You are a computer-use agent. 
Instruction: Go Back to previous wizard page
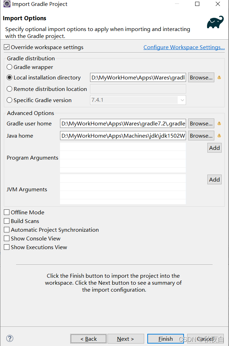[88, 339]
